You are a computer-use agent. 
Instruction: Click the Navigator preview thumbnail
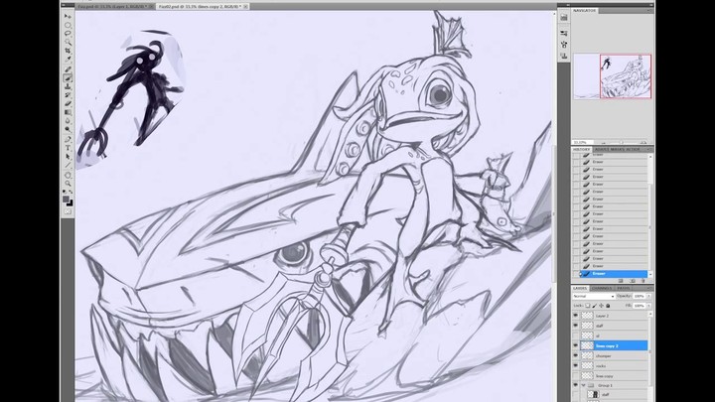coord(613,76)
